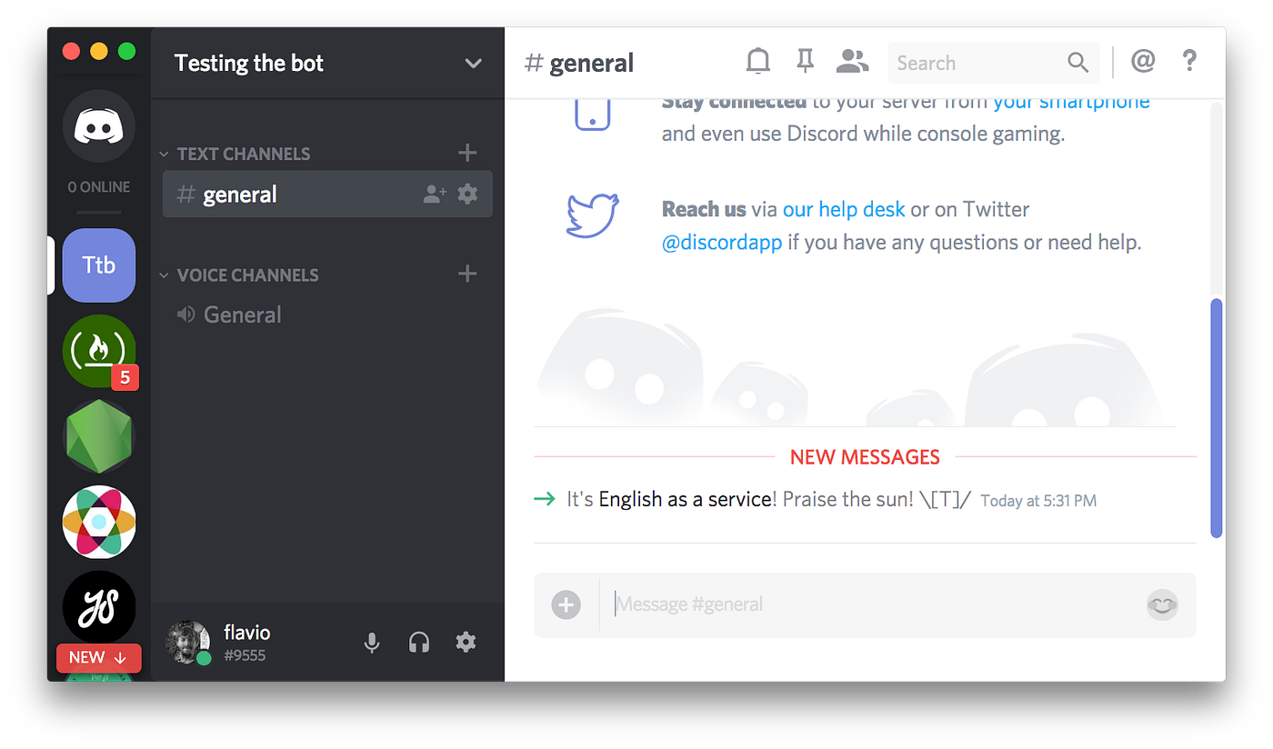Deafen audio with the headphones toggle
The height and width of the screenshot is (749, 1273).
[x=419, y=642]
